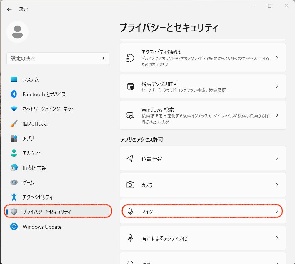295x264 pixels.
Task: Click the network Wi-Fi icon
Action: point(14,109)
